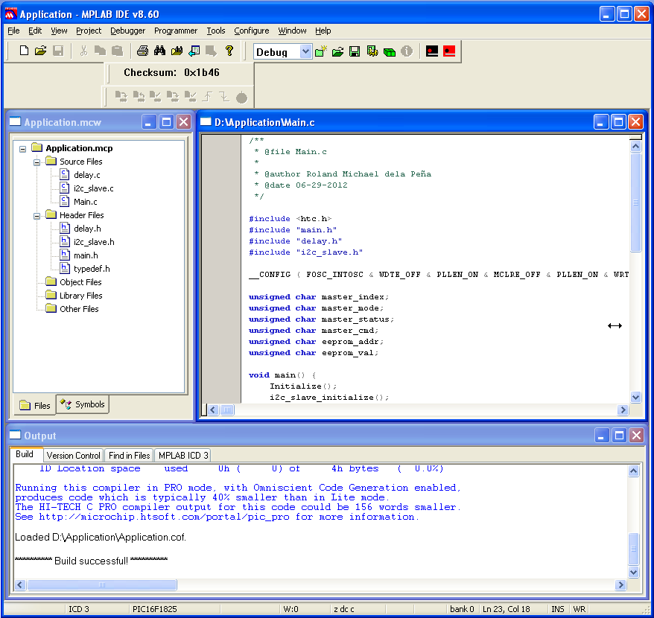Click the Cut scissors icon
Viewport: 654px width, 618px height.
coord(83,51)
